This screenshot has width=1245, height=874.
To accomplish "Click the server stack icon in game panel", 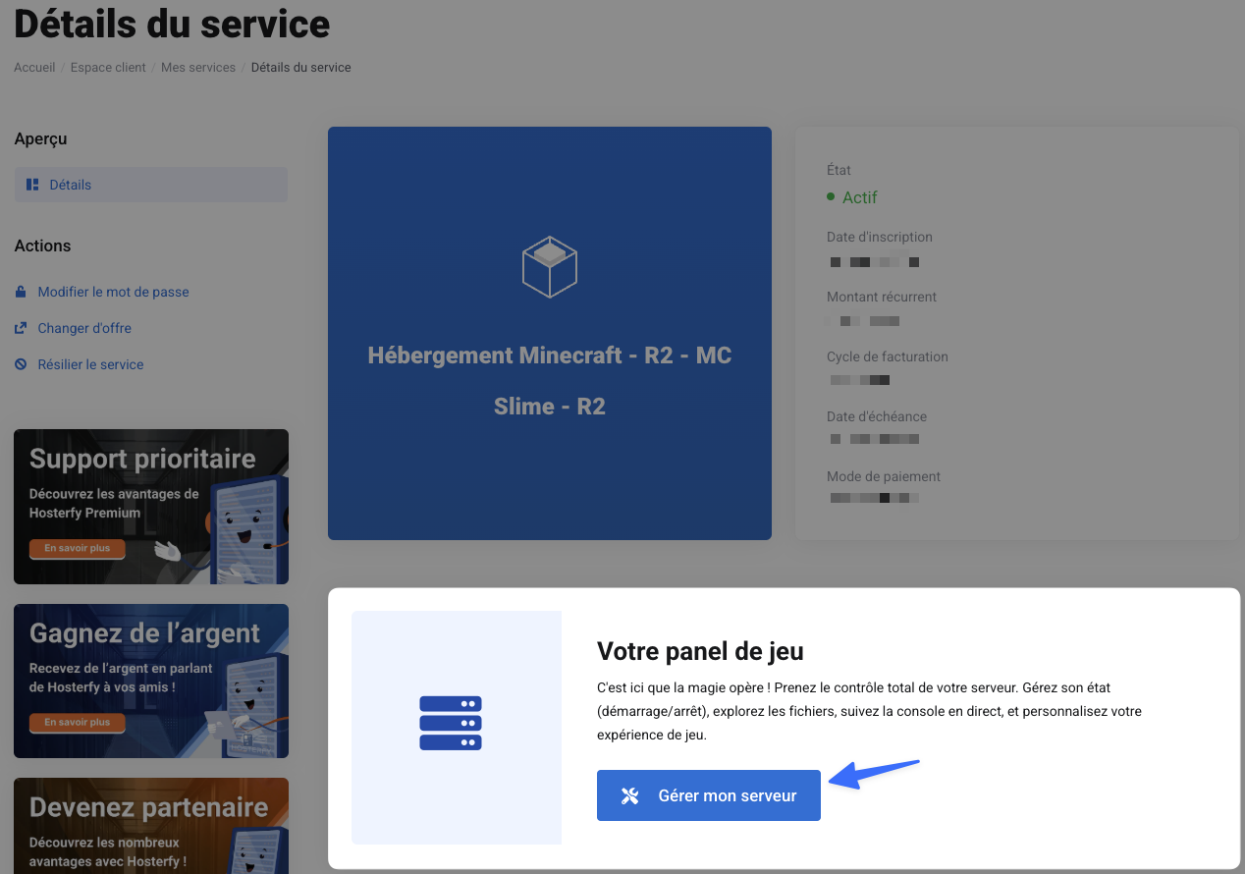I will tap(451, 724).
